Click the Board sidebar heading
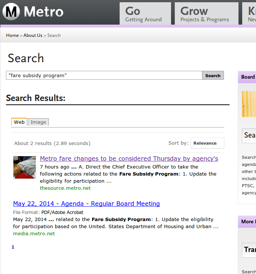Image resolution: width=256 pixels, height=274 pixels. pyautogui.click(x=248, y=77)
